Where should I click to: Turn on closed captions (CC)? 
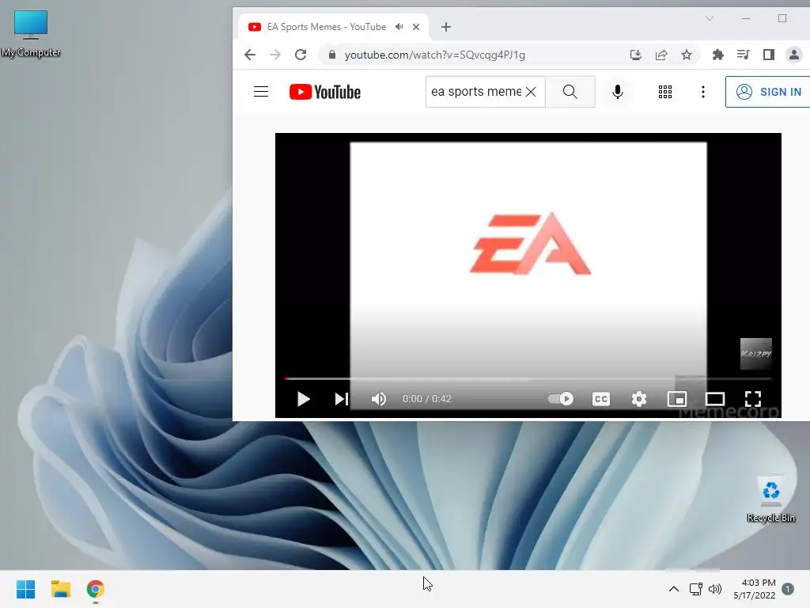coord(601,399)
